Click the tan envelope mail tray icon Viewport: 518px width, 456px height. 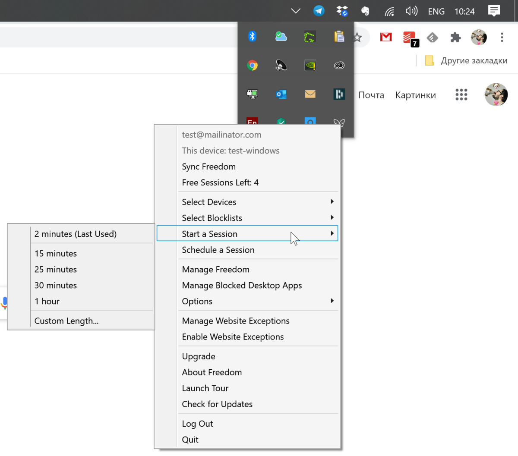point(310,94)
